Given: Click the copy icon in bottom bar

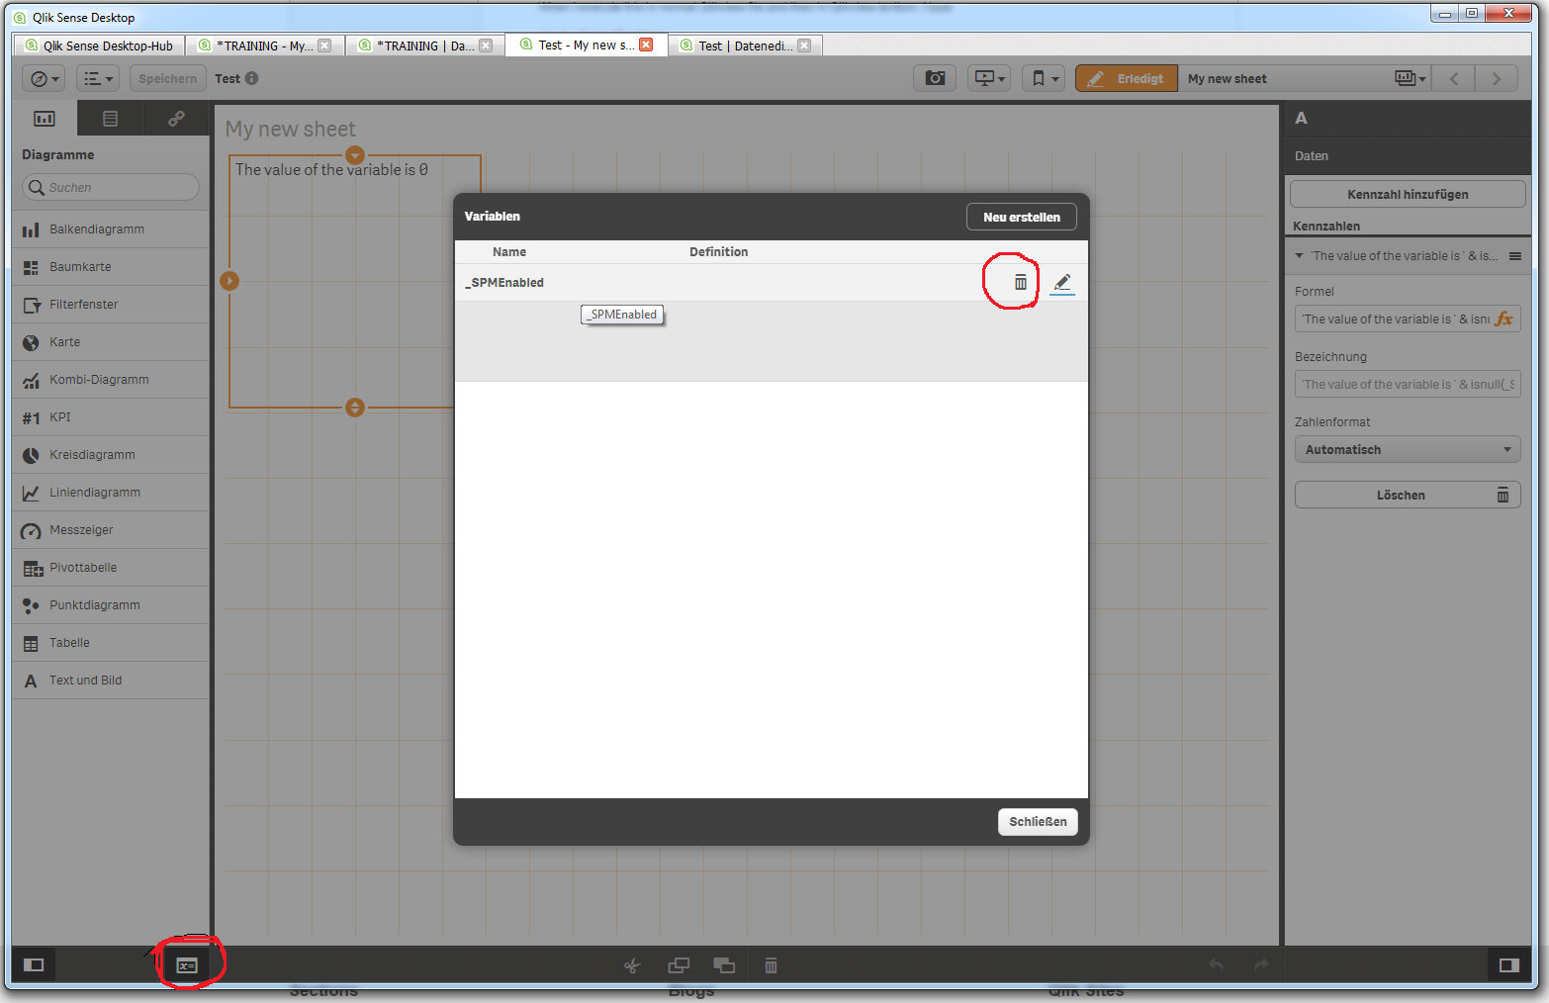Looking at the screenshot, I should click(x=679, y=964).
